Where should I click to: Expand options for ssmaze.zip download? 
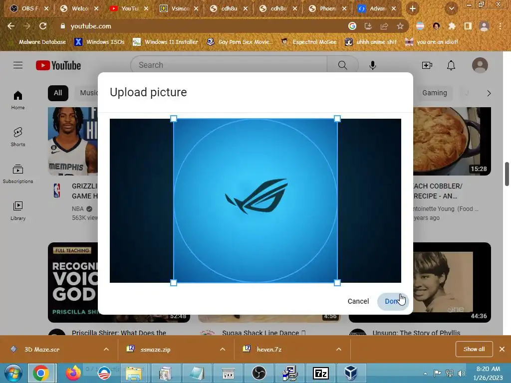coord(223,349)
